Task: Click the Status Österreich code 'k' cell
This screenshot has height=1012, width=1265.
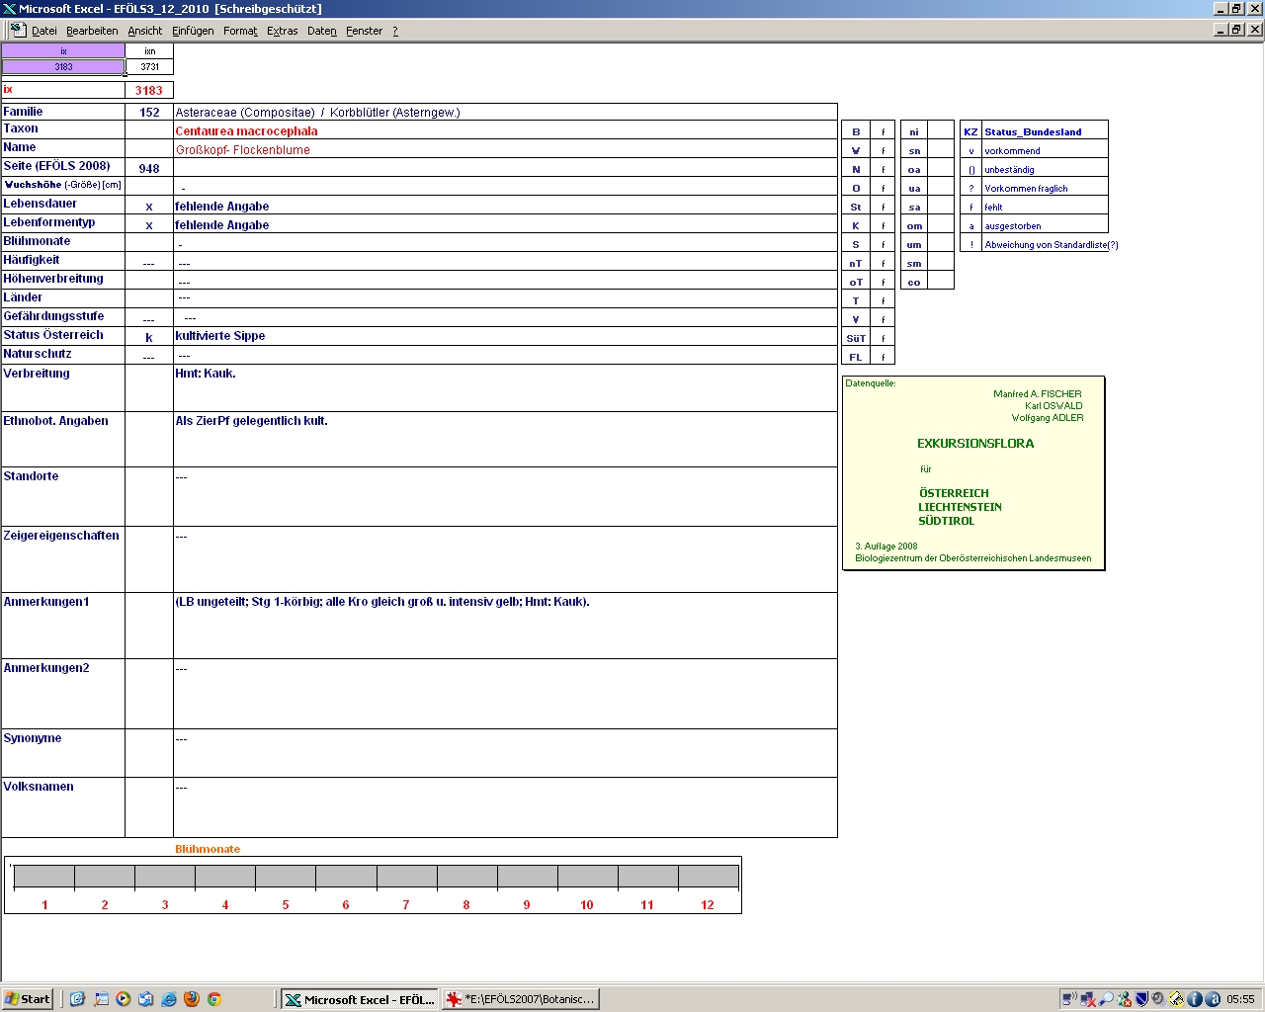Action: 149,337
